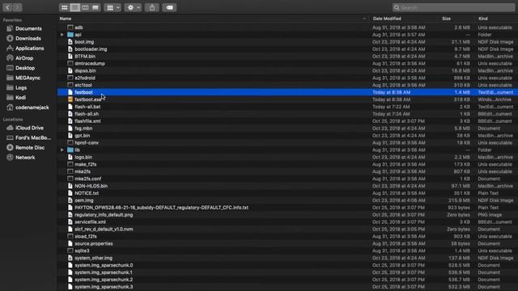Select flash-all.bat file
Screen dimensions: 518x291
pos(87,107)
